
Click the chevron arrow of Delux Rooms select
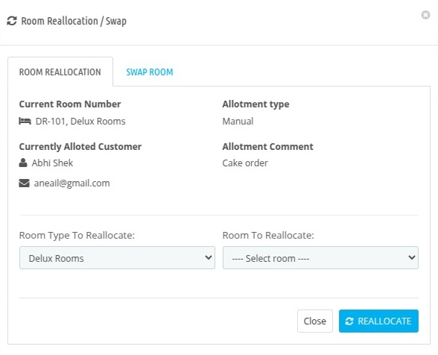tap(208, 257)
